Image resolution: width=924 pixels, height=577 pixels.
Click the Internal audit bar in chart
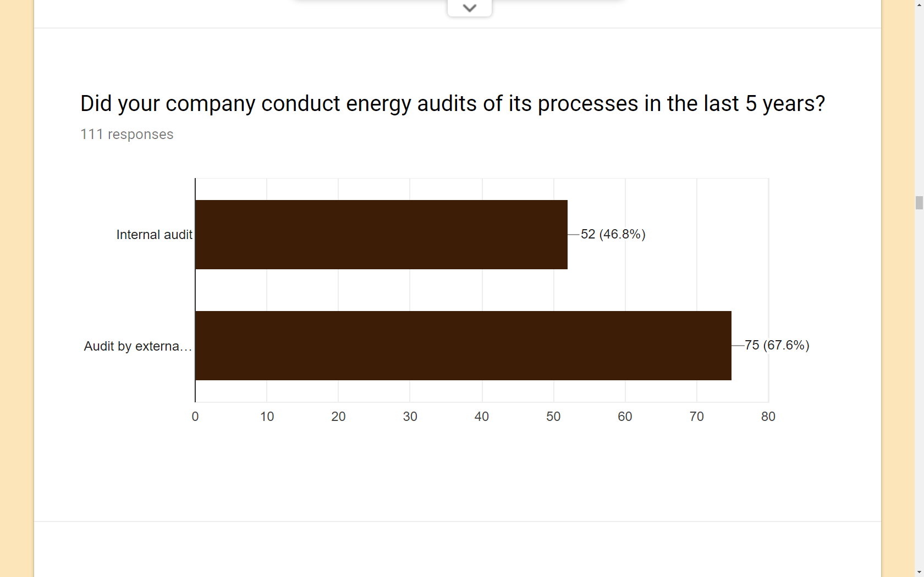[x=381, y=235]
